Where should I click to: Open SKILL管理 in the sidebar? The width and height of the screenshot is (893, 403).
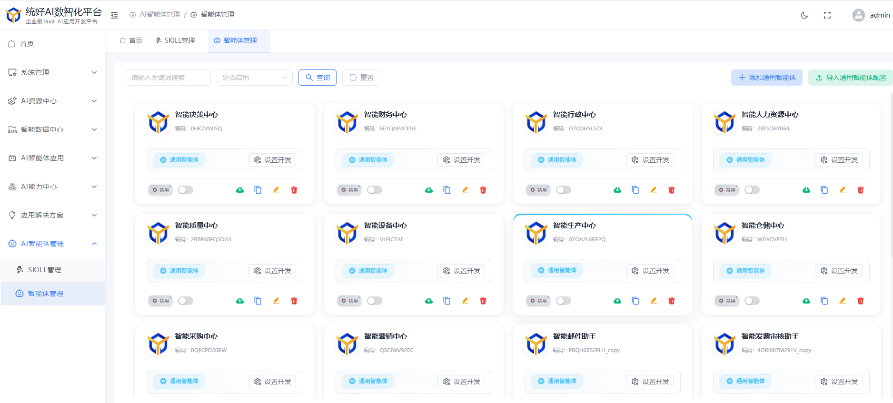point(52,270)
